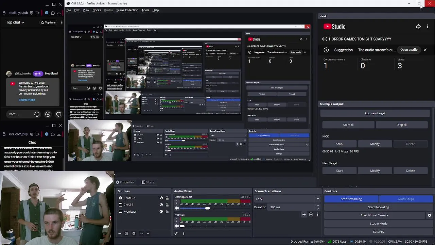Adjust the Mic/Aux volume slider

pyautogui.click(x=182, y=226)
